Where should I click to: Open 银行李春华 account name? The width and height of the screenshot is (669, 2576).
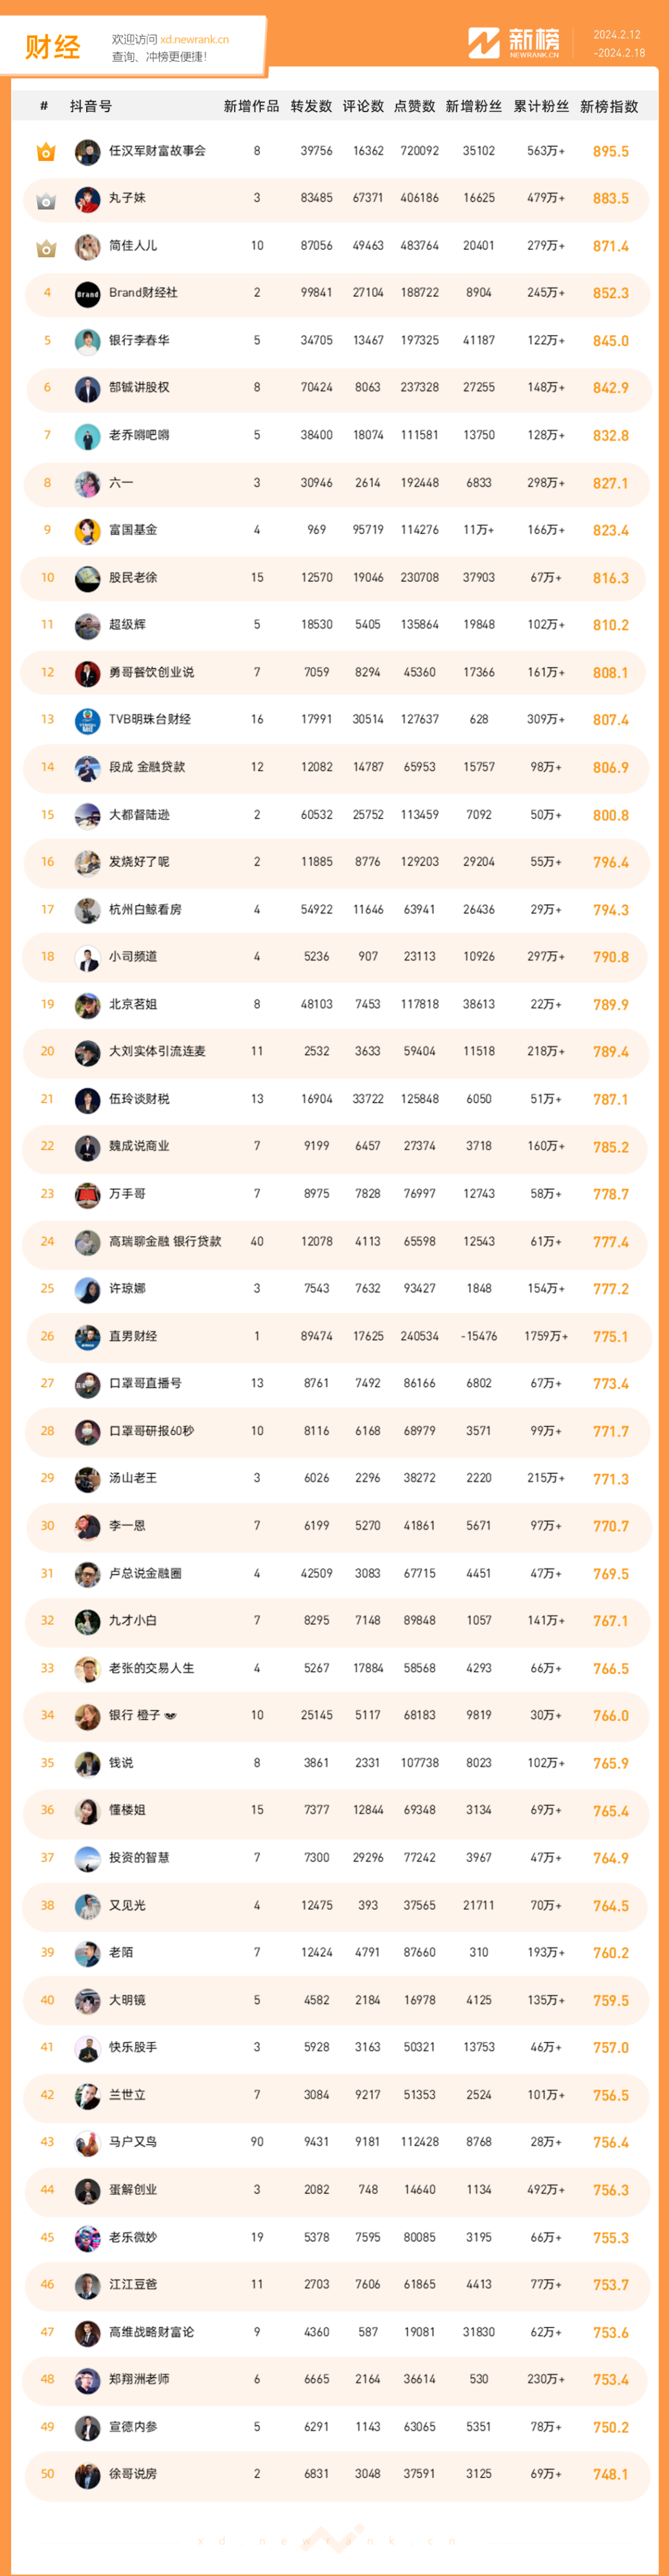pos(139,341)
